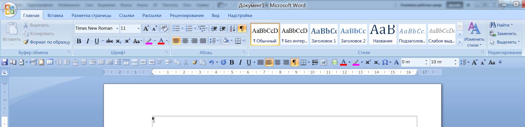Switch to the Рецензирование tab
Viewport: 525px width, 127px height.
pyautogui.click(x=187, y=16)
